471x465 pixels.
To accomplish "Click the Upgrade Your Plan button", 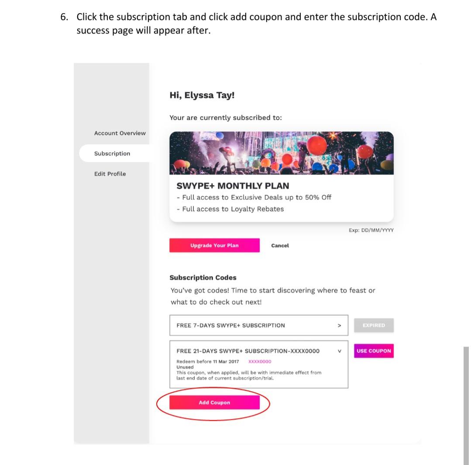I will point(214,245).
